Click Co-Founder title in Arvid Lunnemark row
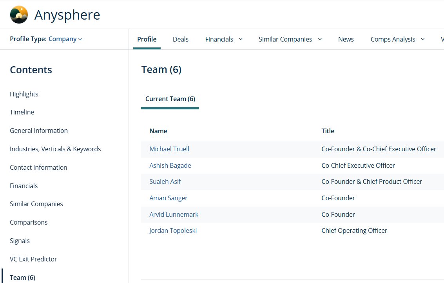Screen dimensions: 444x283 [338, 214]
